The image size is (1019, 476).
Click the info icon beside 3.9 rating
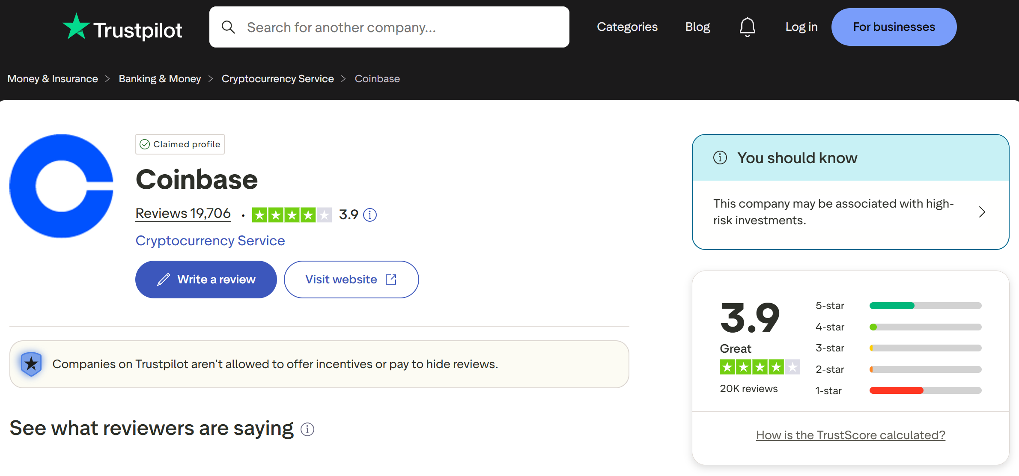pyautogui.click(x=370, y=214)
